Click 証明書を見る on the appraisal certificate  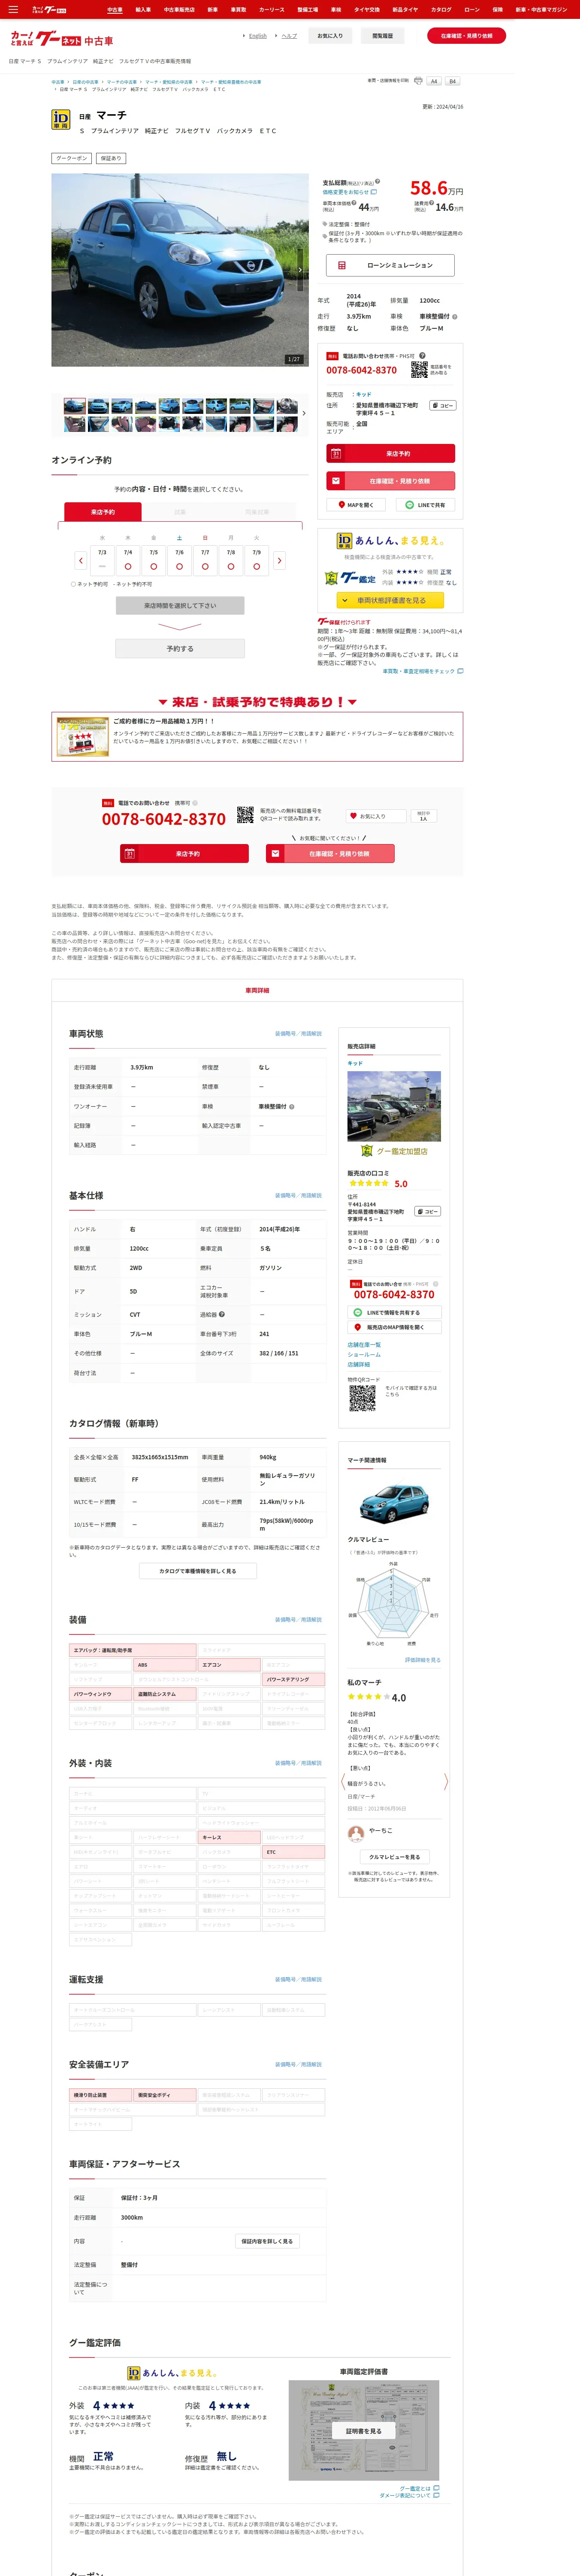[364, 2430]
